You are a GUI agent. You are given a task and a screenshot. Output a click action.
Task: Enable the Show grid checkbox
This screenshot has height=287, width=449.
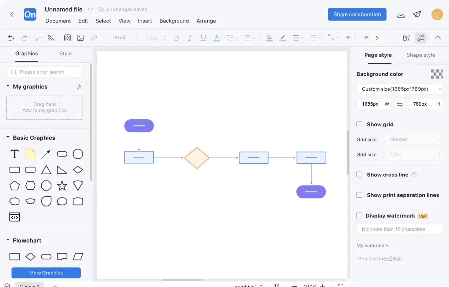point(360,124)
